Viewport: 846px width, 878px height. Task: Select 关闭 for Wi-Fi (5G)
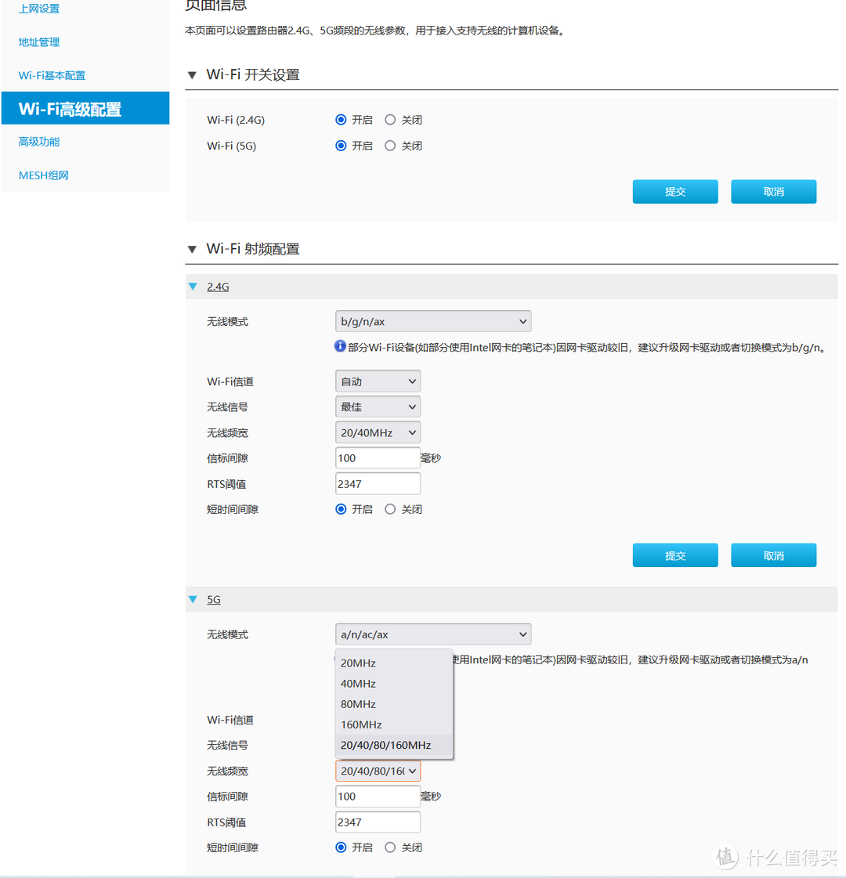[x=390, y=146]
